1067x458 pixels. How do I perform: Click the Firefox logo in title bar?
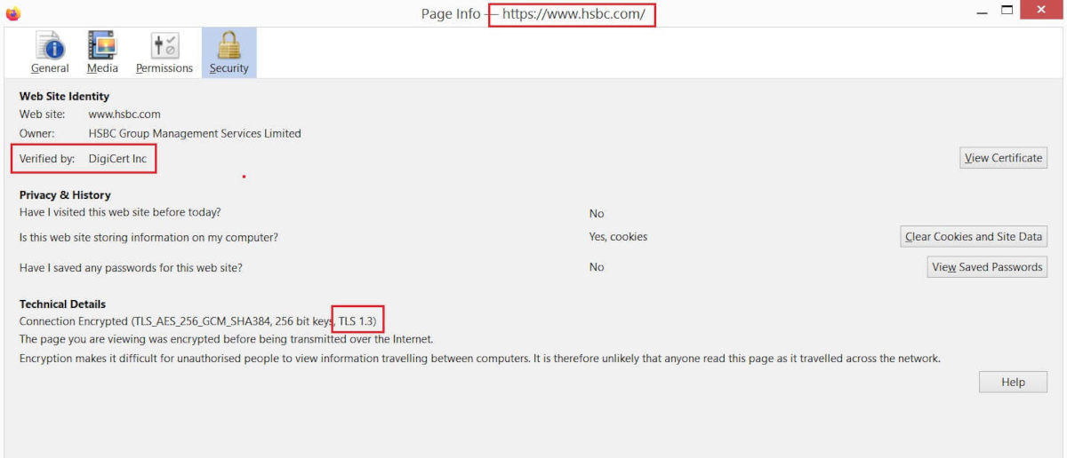13,13
